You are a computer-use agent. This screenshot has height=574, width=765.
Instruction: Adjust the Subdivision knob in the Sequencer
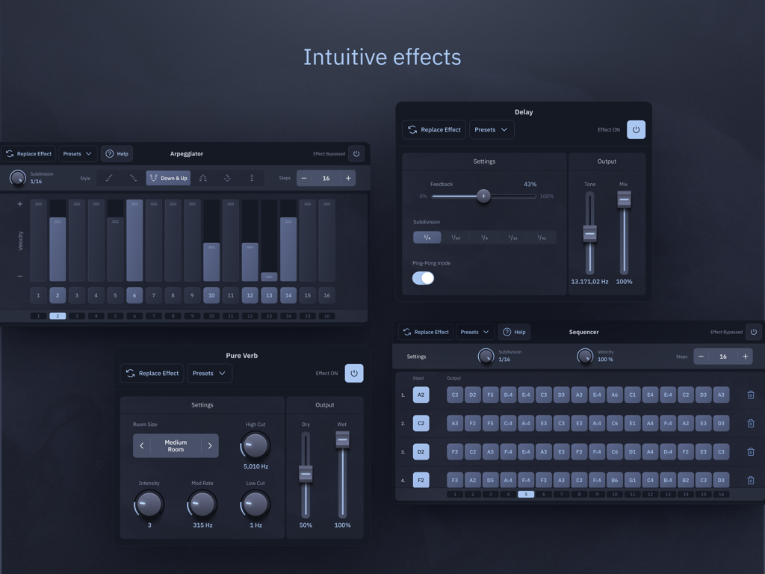point(485,357)
